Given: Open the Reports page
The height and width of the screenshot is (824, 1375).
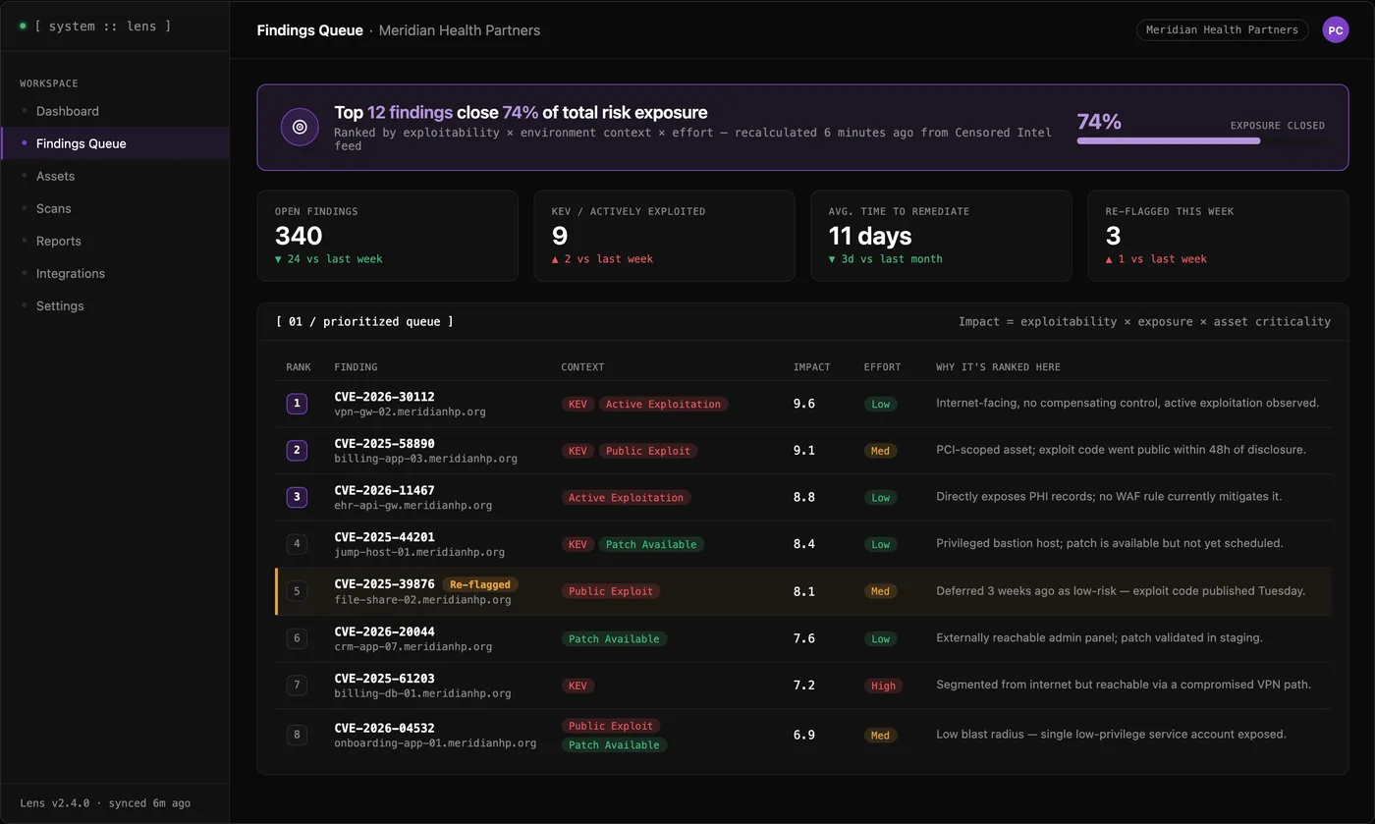Looking at the screenshot, I should coord(115,241).
